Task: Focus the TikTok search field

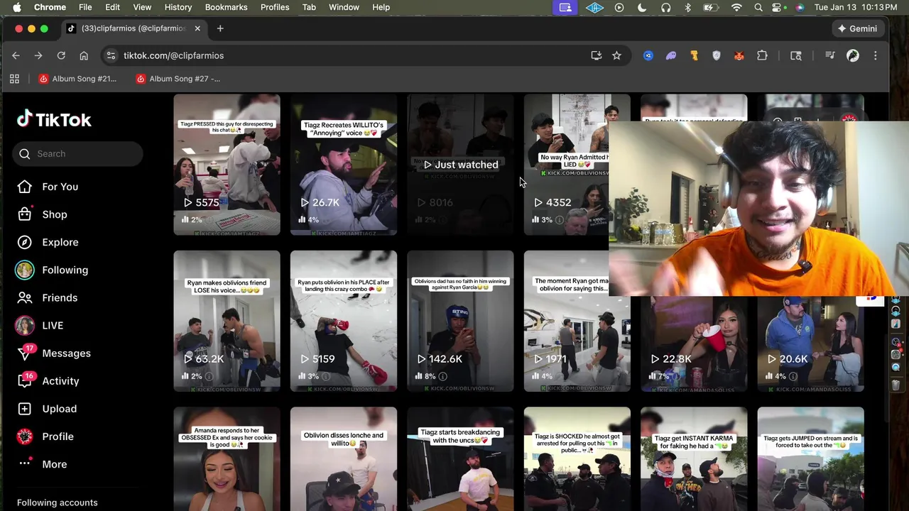Action: (77, 153)
